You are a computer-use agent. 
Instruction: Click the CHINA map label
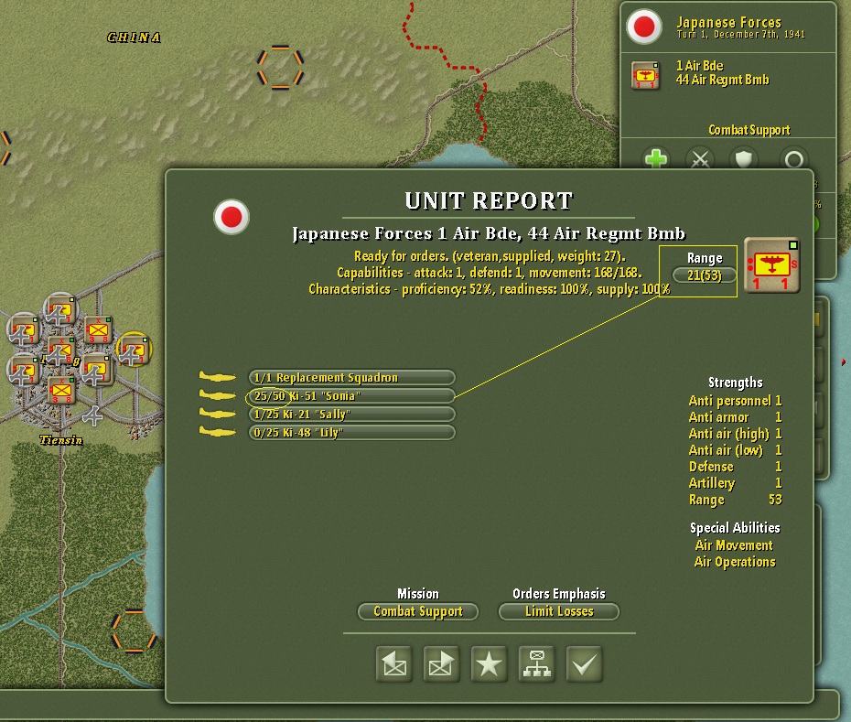[134, 38]
